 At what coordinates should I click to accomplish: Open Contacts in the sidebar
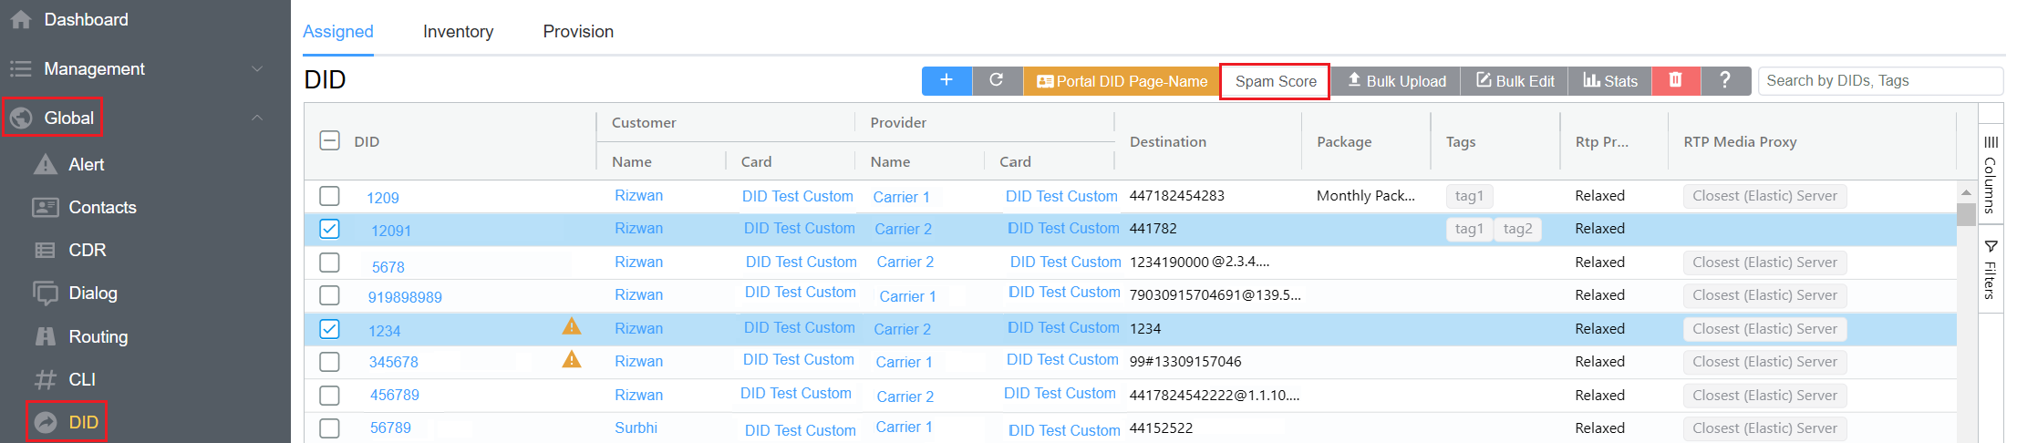102,207
